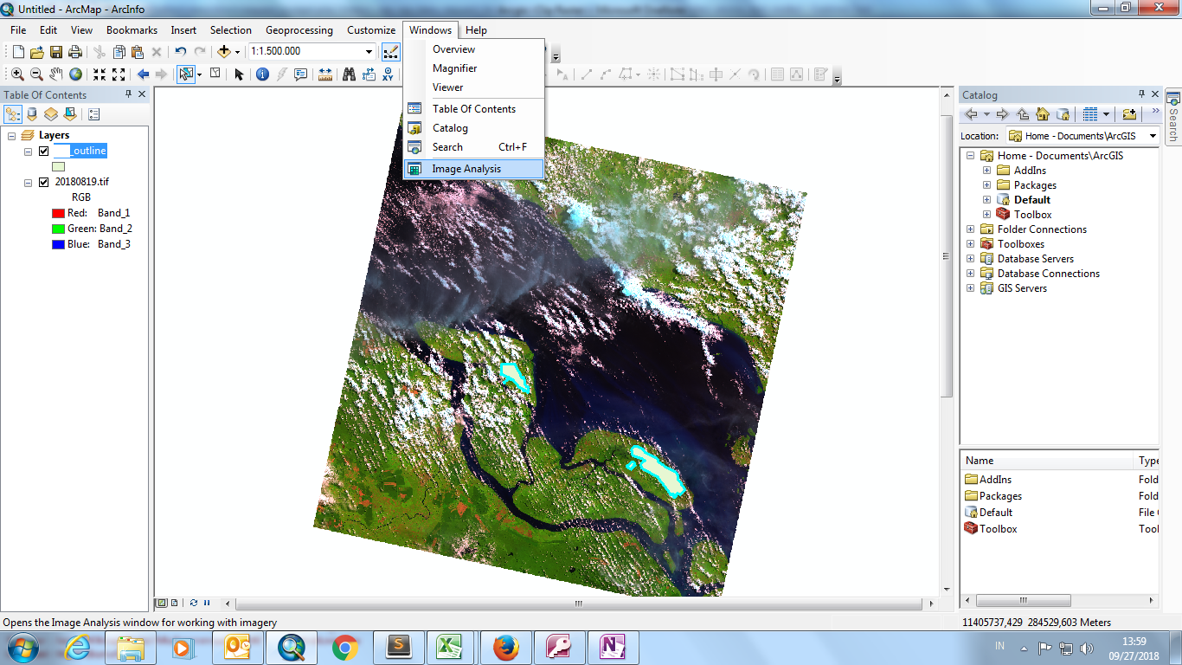
Task: Switch to List By Source view
Action: [32, 114]
